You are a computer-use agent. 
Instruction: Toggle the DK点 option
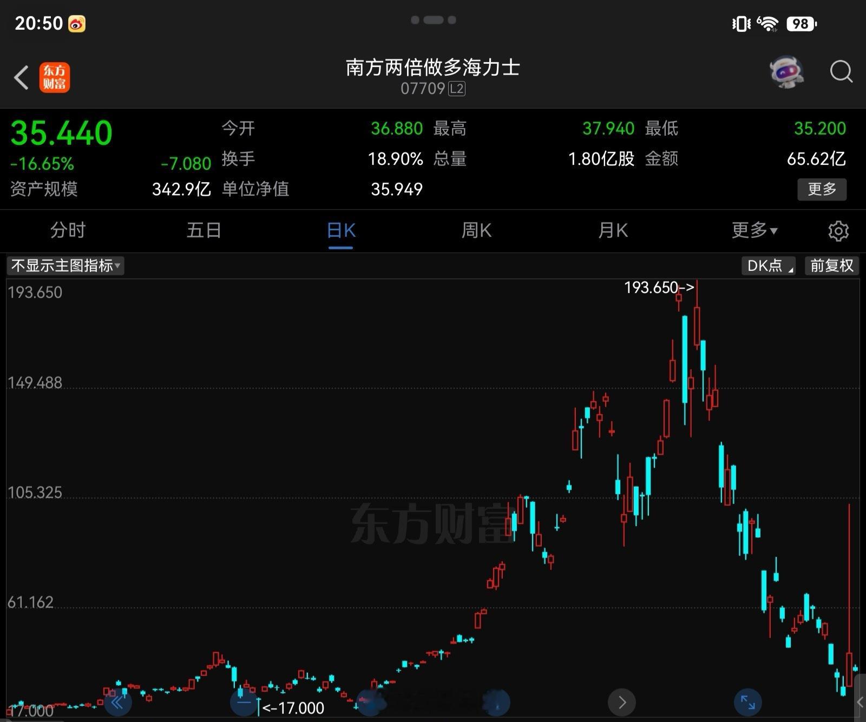(x=768, y=266)
